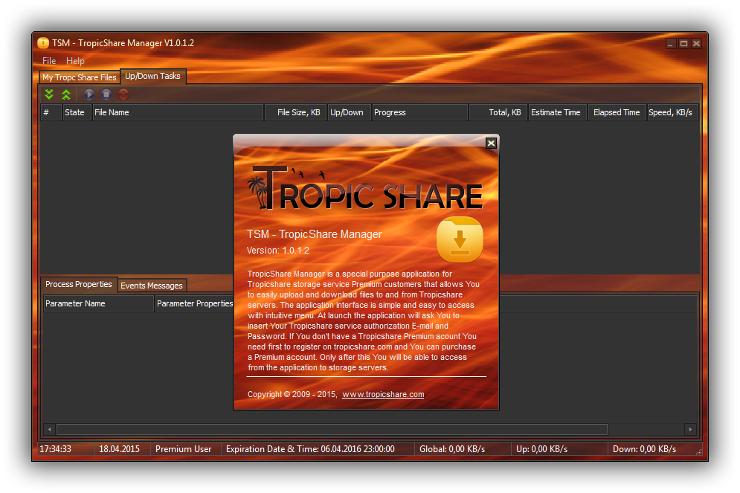Minimize the TropicShare Manager window
This screenshot has height=493, width=740.
pos(671,44)
